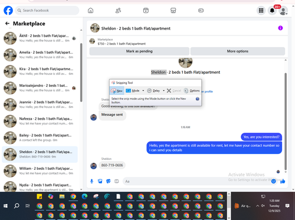Click Mode button in Snipping Tool

pos(133,91)
